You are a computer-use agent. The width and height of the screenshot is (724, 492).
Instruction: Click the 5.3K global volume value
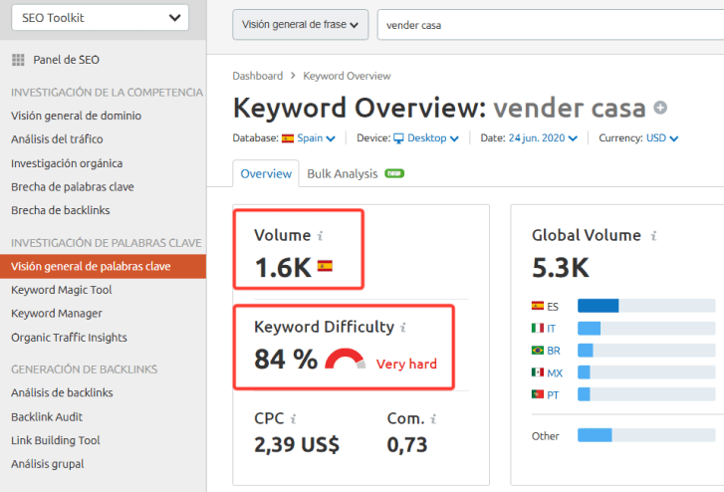pos(561,268)
